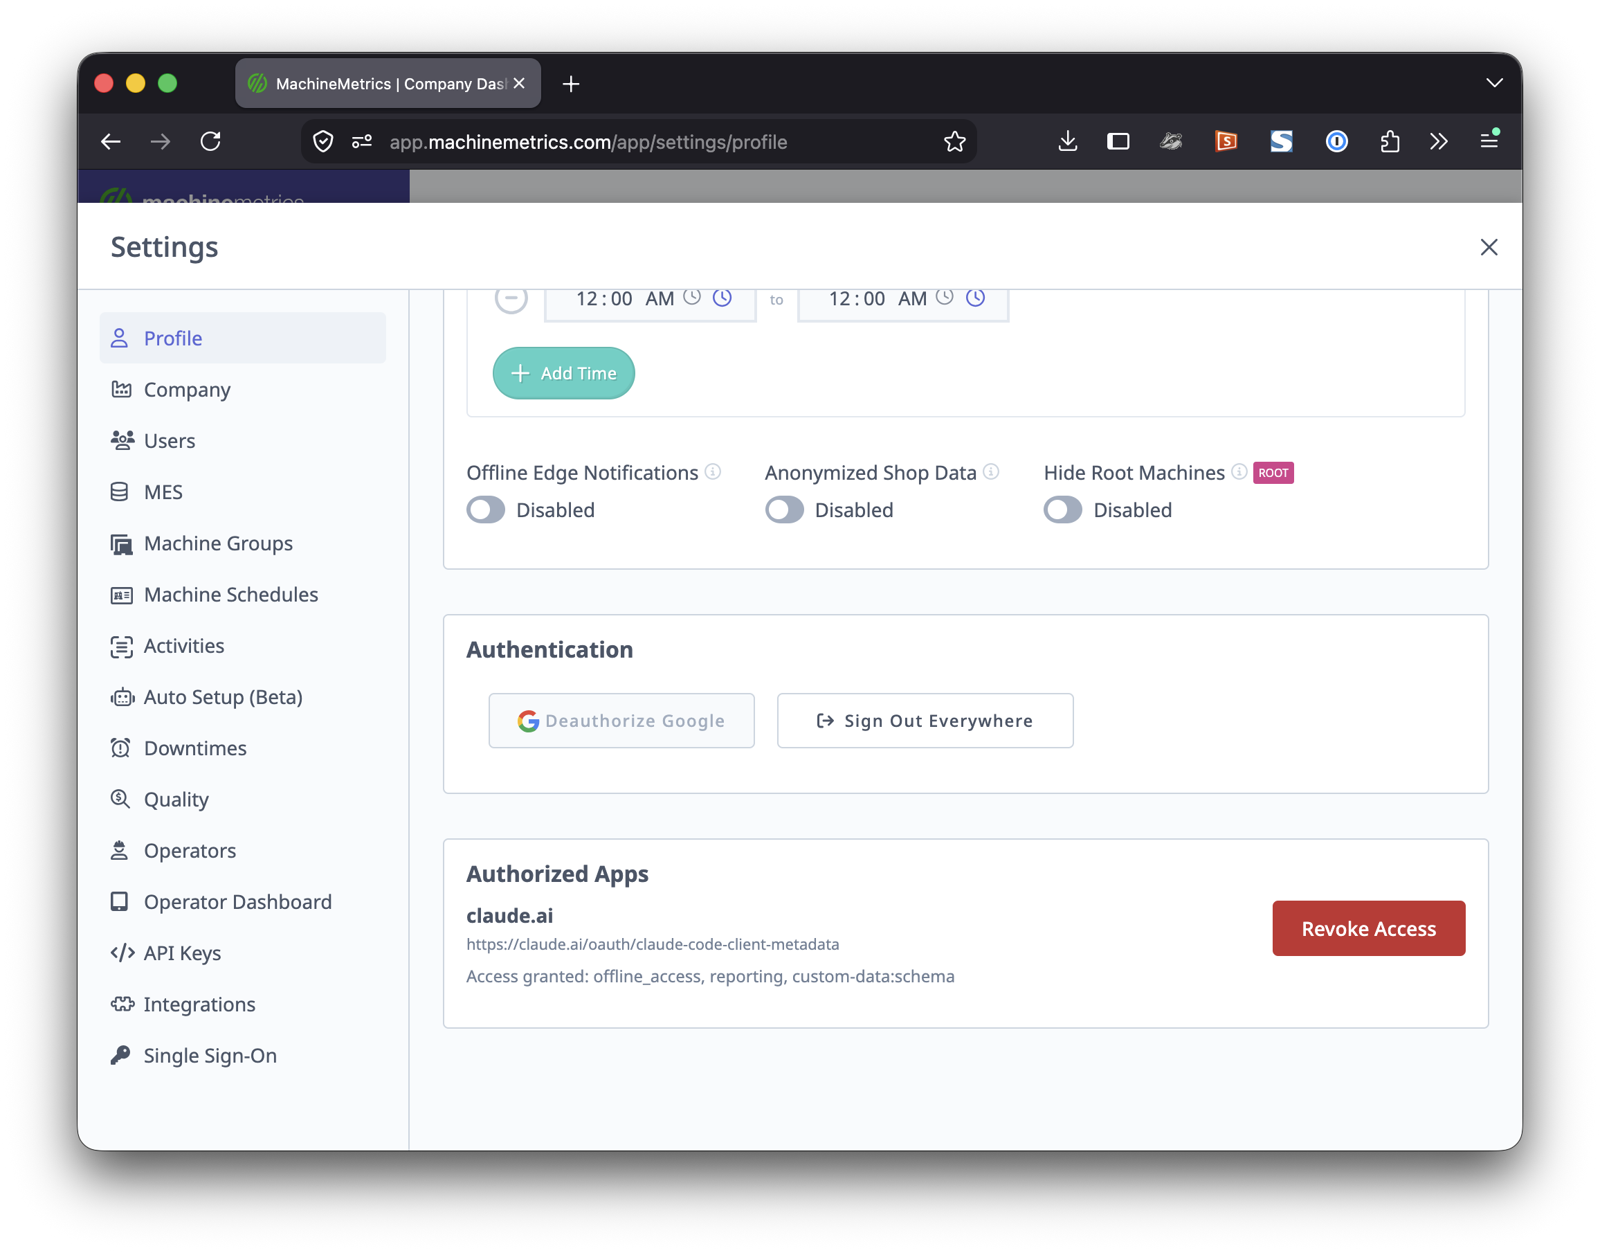
Task: Show info for Hide Root Machines
Action: pyautogui.click(x=1239, y=471)
